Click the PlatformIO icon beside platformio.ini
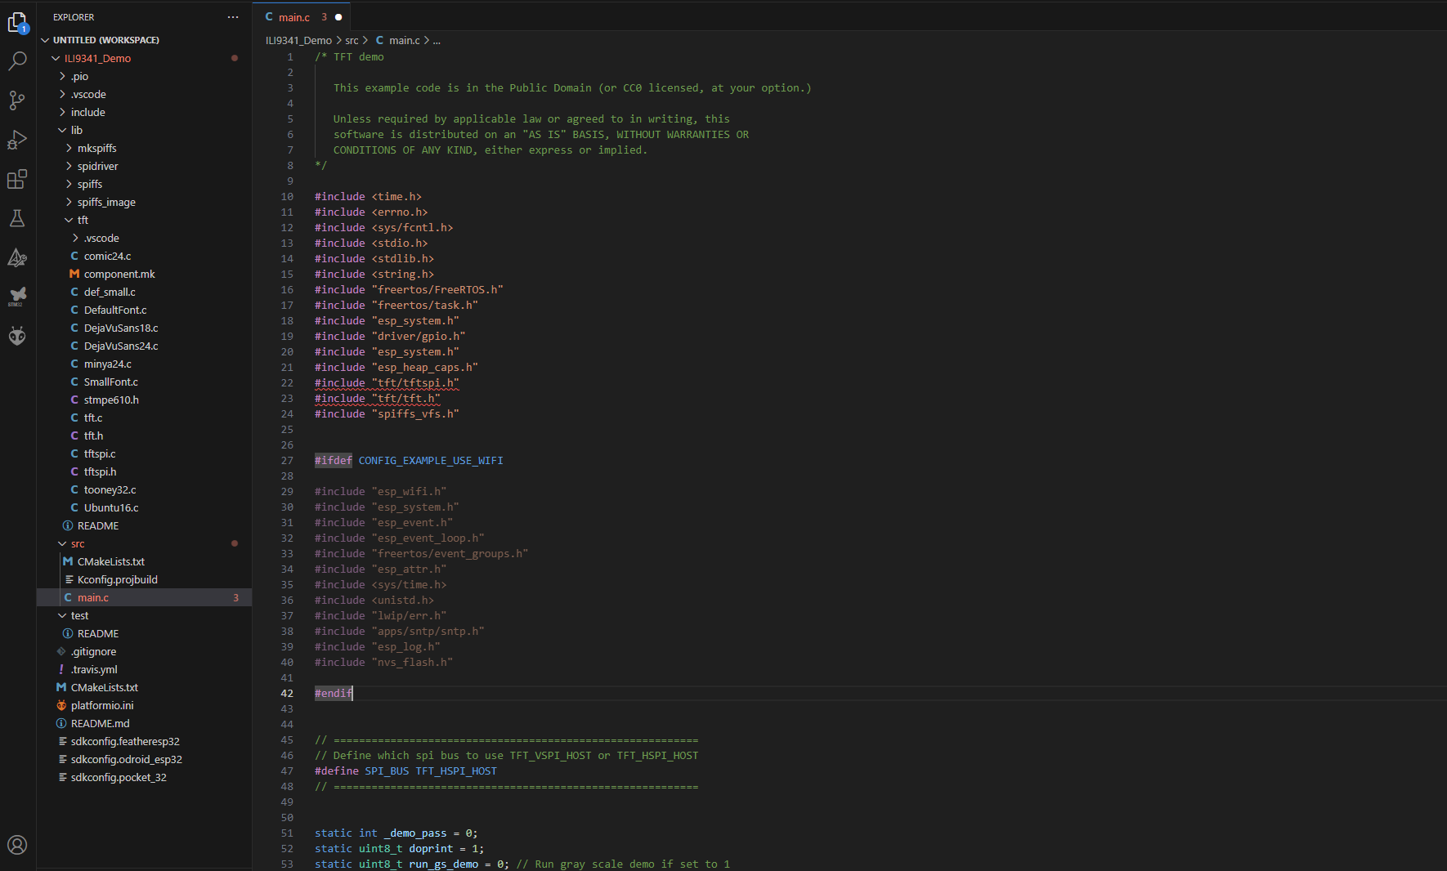 click(61, 705)
